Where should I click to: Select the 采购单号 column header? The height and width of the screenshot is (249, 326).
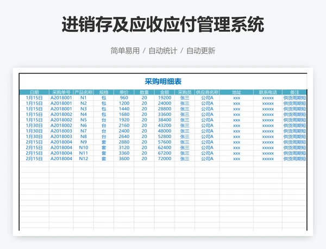coord(61,92)
